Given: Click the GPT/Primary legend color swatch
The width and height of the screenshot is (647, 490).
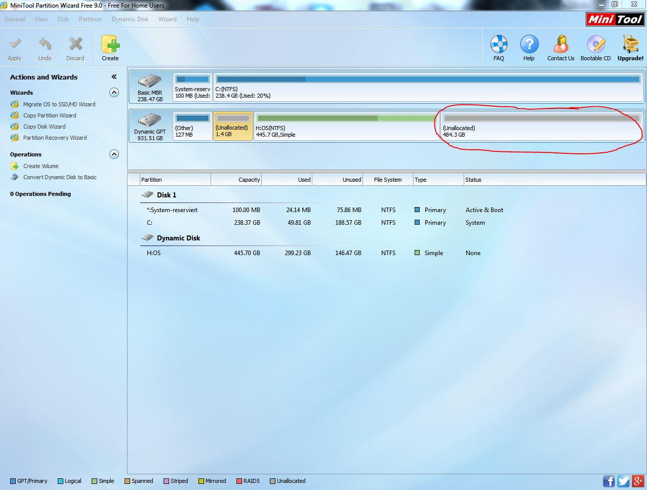Looking at the screenshot, I should pos(13,481).
